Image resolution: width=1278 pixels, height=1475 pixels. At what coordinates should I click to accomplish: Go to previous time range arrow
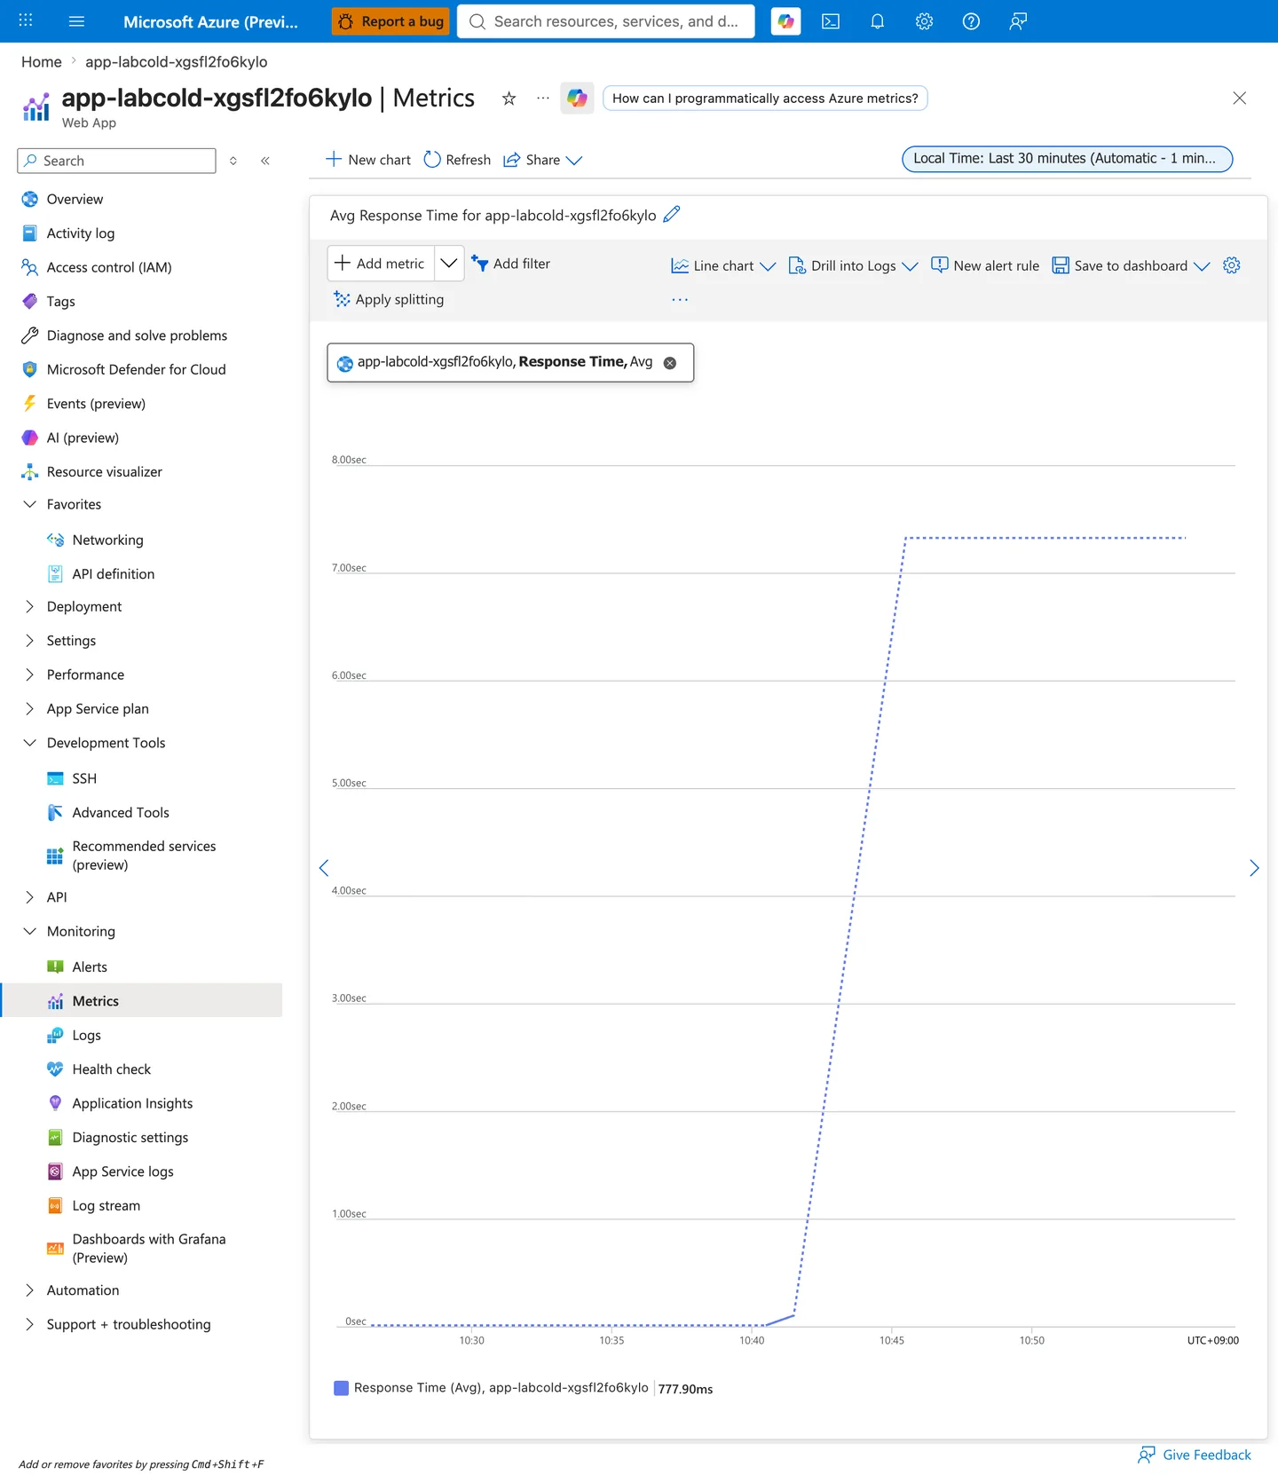324,868
